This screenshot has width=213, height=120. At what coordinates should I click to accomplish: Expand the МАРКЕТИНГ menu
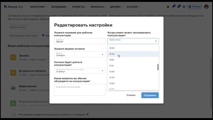[x=39, y=7]
